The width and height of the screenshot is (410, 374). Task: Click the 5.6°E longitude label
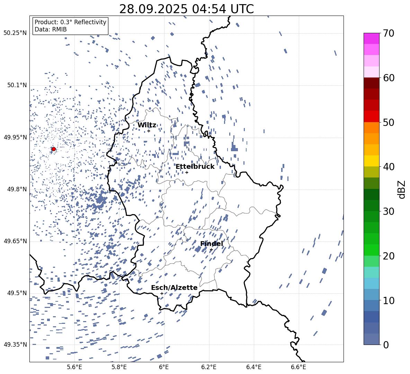pyautogui.click(x=74, y=367)
